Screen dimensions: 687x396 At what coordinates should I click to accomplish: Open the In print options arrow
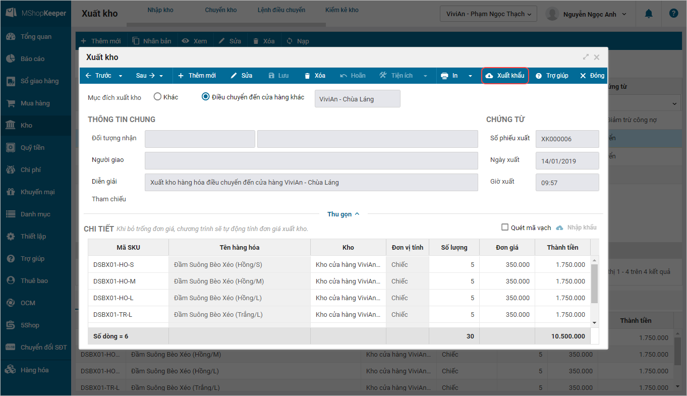(470, 76)
